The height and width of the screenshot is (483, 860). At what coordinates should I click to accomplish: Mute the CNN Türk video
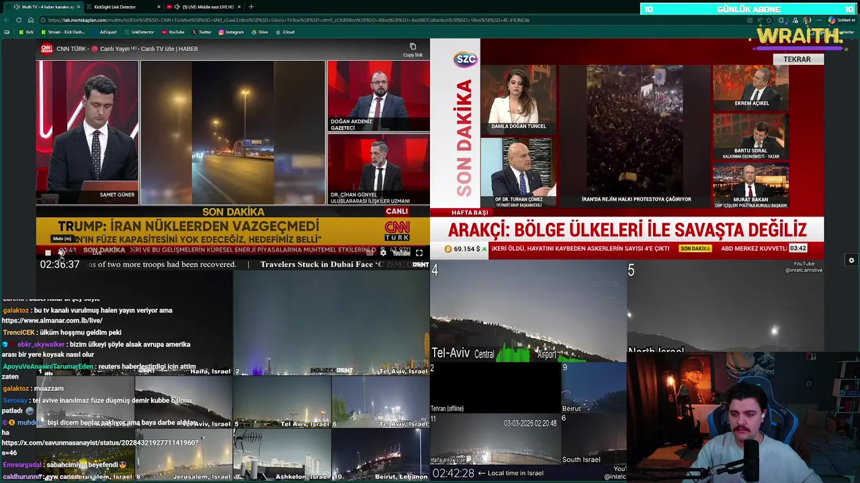point(61,252)
